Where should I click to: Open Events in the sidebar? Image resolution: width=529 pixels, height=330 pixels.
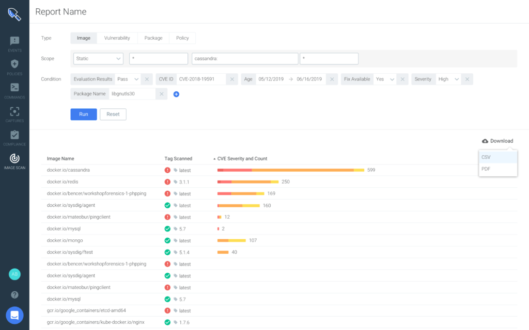pos(14,43)
